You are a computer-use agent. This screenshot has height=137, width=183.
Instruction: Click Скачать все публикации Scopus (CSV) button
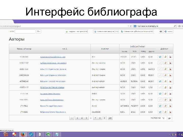coord(137,31)
